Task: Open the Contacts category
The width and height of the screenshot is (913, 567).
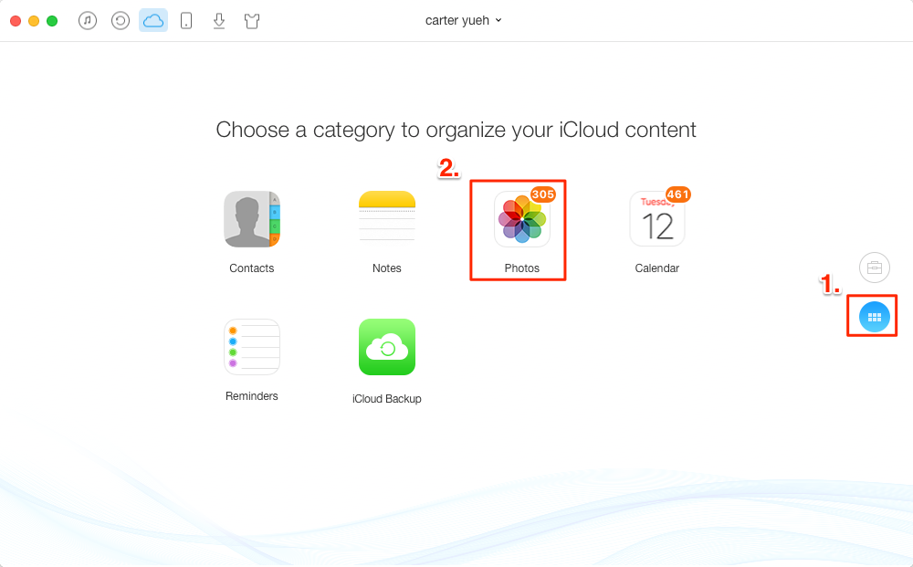Action: (x=252, y=219)
